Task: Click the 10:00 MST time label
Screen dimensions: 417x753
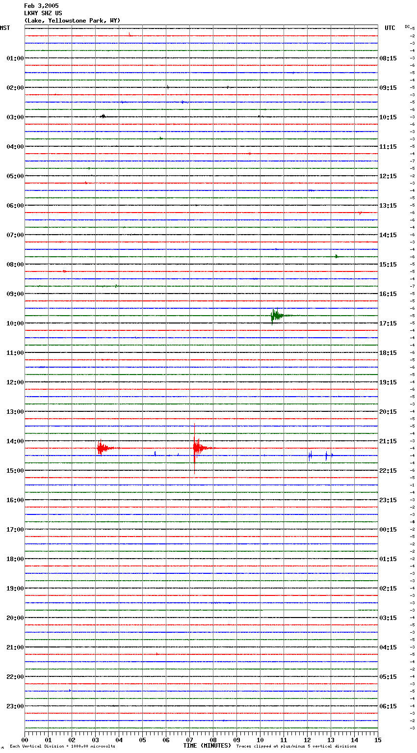Action: 15,323
